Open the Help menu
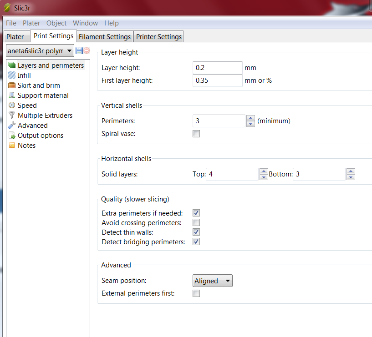The width and height of the screenshot is (372, 337). click(x=112, y=23)
